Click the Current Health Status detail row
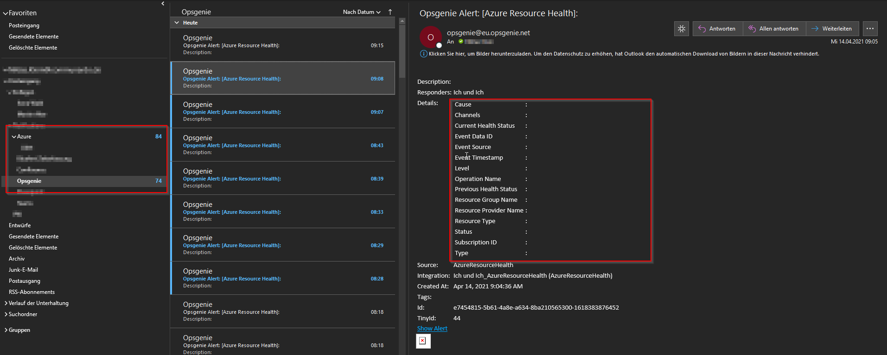Image resolution: width=887 pixels, height=355 pixels. click(x=491, y=126)
